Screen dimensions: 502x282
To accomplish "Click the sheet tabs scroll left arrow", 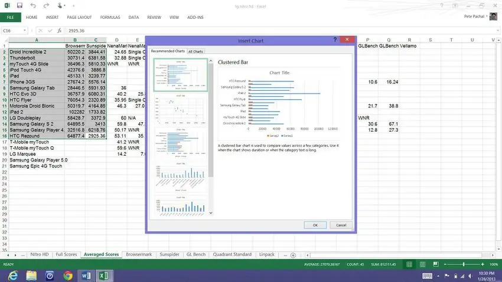I will coord(8,255).
